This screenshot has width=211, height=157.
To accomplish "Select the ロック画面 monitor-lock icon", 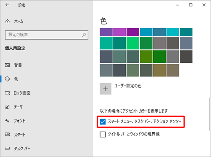I will click(7, 93).
